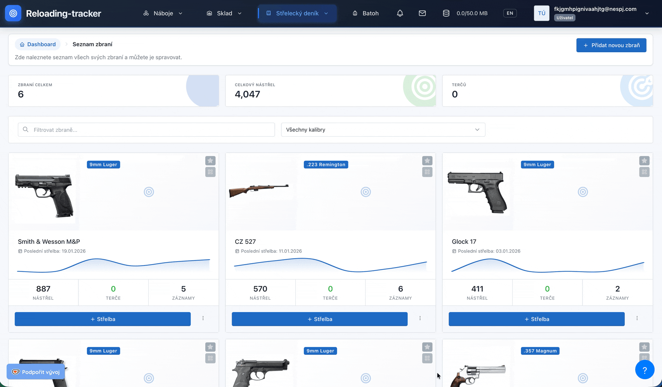Go to the Batoh menu item
Screen dimensions: 662x387
[x=365, y=13]
